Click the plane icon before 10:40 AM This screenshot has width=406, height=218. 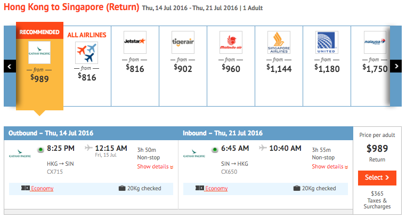point(263,148)
